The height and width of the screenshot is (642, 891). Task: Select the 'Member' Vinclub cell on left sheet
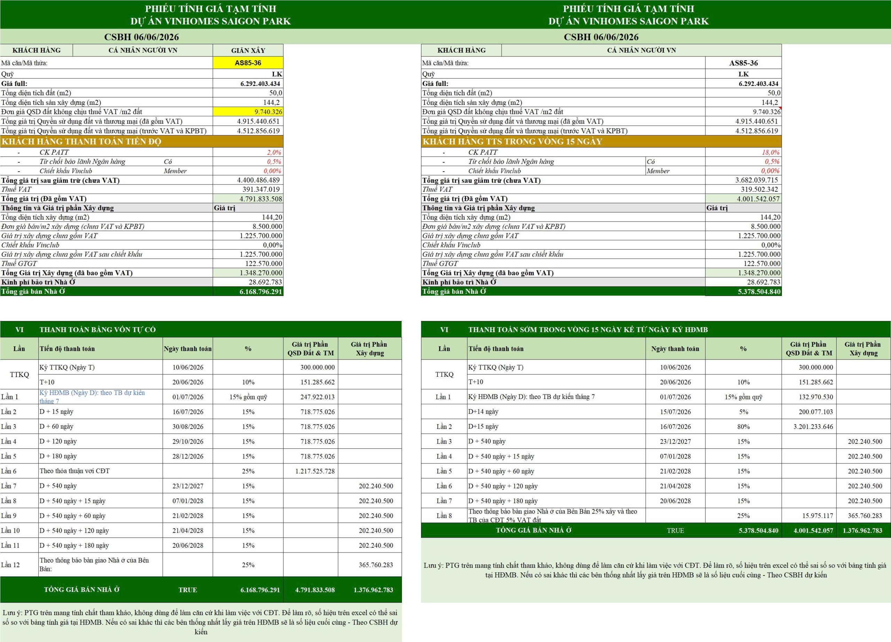(x=175, y=171)
